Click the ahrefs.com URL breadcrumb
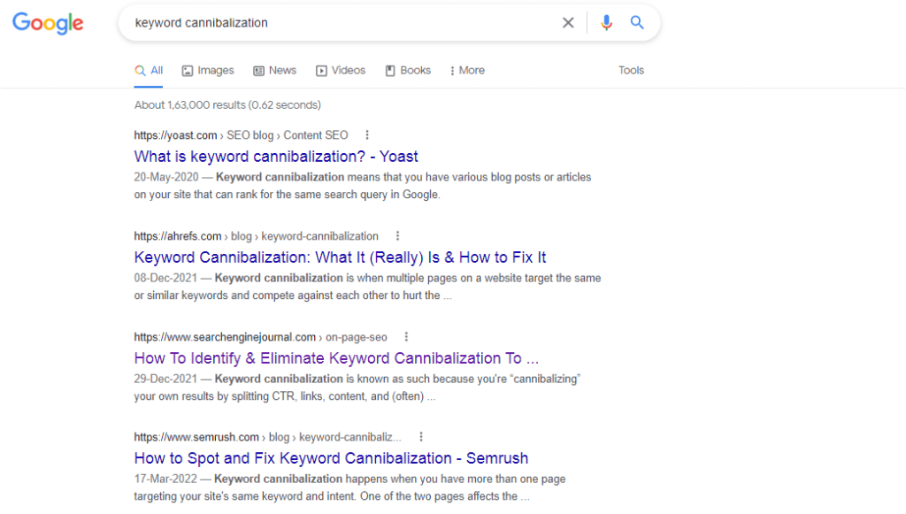 coord(256,236)
